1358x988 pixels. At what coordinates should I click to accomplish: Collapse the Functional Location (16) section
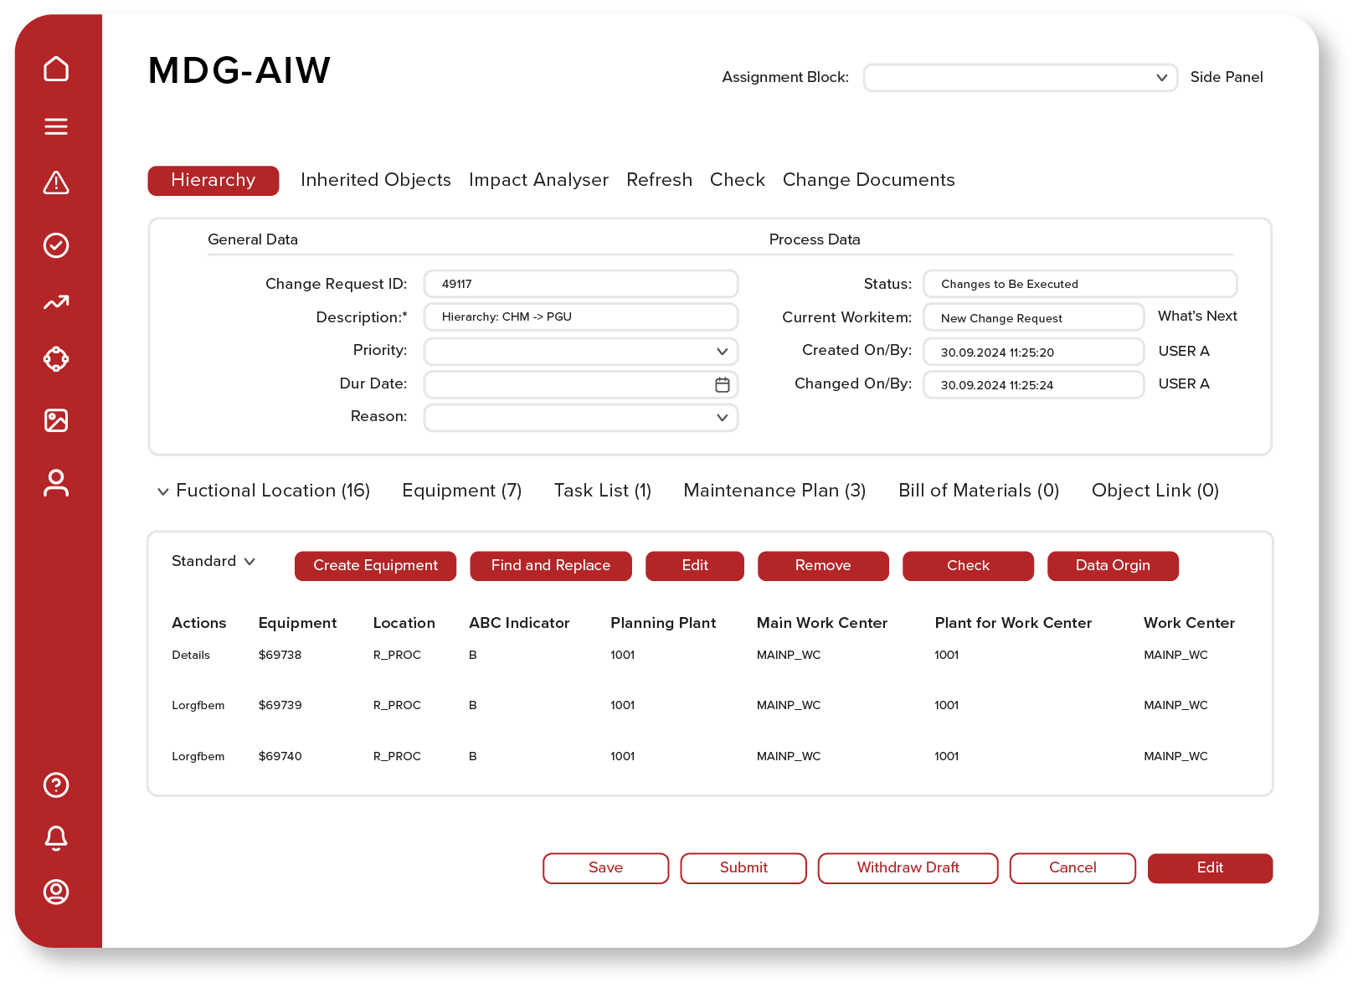point(164,491)
